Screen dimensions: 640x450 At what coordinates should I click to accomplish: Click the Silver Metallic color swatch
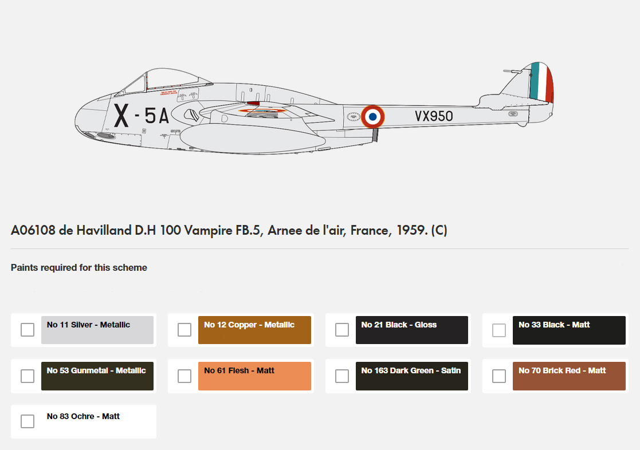coord(97,330)
